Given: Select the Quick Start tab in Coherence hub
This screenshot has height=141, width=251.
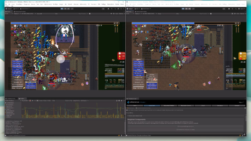Looking at the screenshot, I should pyautogui.click(x=152, y=105).
